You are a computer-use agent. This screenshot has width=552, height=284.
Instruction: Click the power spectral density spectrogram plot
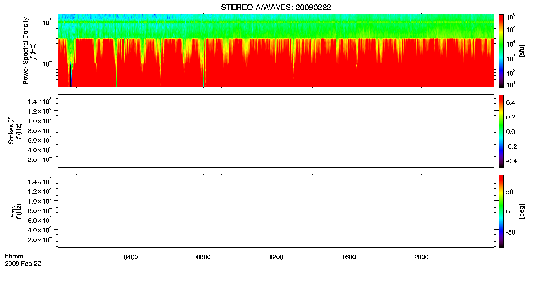pos(276,51)
